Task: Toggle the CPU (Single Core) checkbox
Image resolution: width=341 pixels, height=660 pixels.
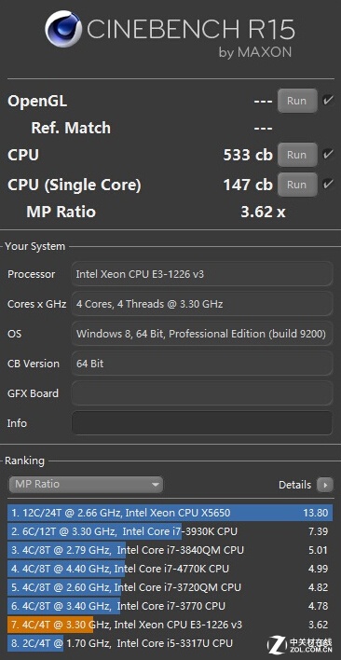Action: [x=328, y=185]
